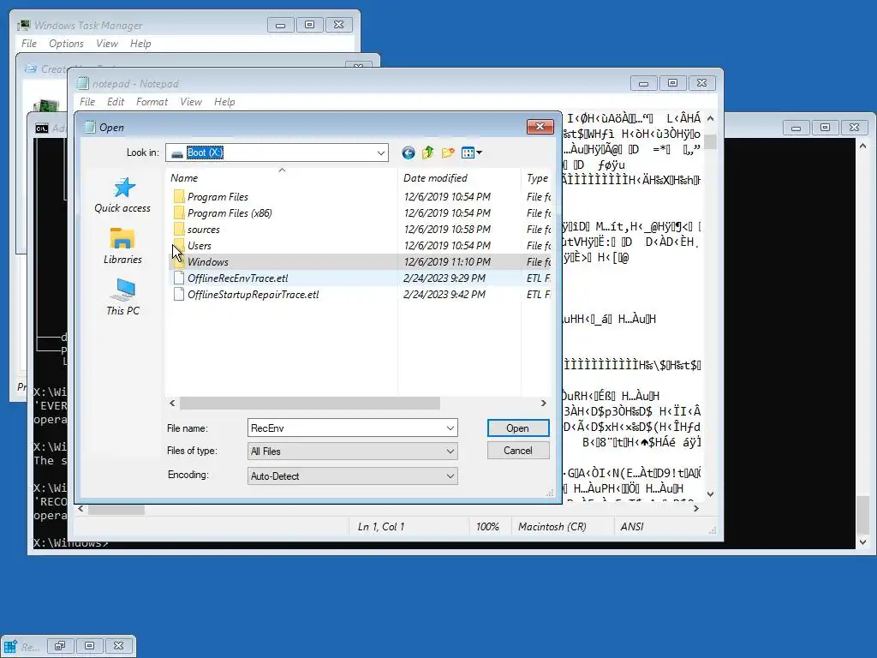The image size is (877, 658).
Task: Select the Windows folder row
Action: point(360,262)
